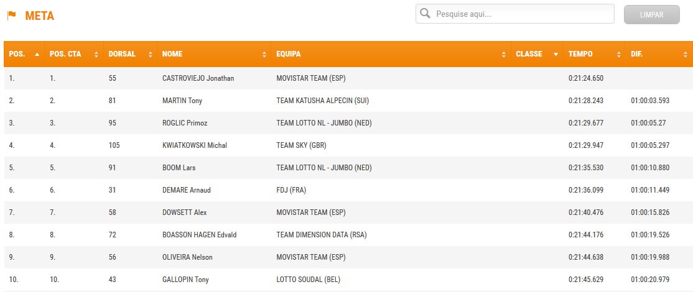This screenshot has width=693, height=292.
Task: Click TEAM SKY (GBR) cell
Action: point(302,145)
